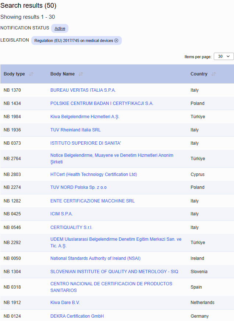The width and height of the screenshot is (234, 321).
Task: Select the NB 1984 cell
Action: (x=12, y=117)
